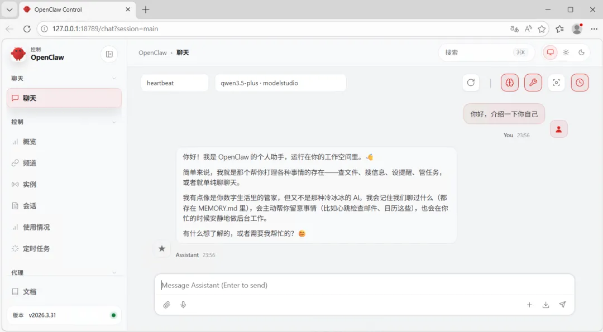This screenshot has width=603, height=332.
Task: Click the user avatar icon in chat
Action: [559, 129]
